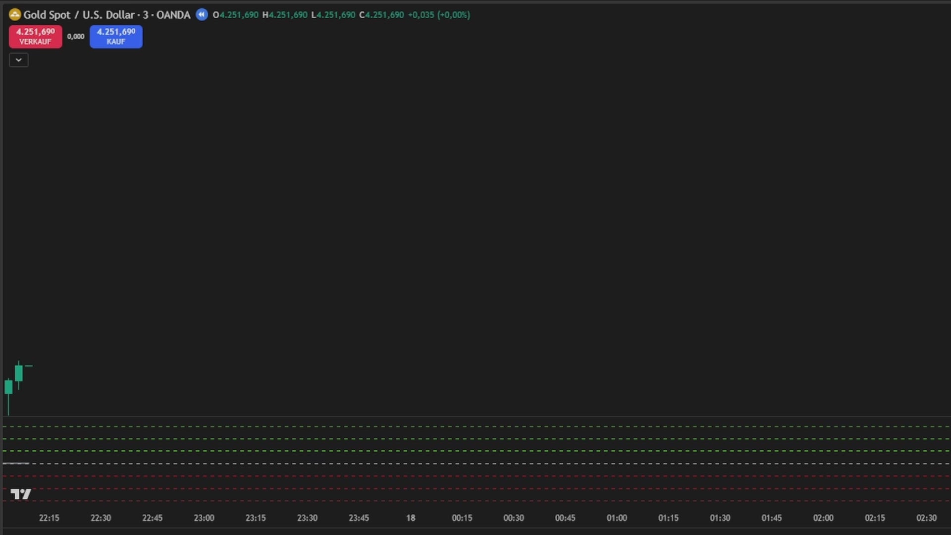The width and height of the screenshot is (951, 535).
Task: Click the TradingView logo
Action: 21,494
